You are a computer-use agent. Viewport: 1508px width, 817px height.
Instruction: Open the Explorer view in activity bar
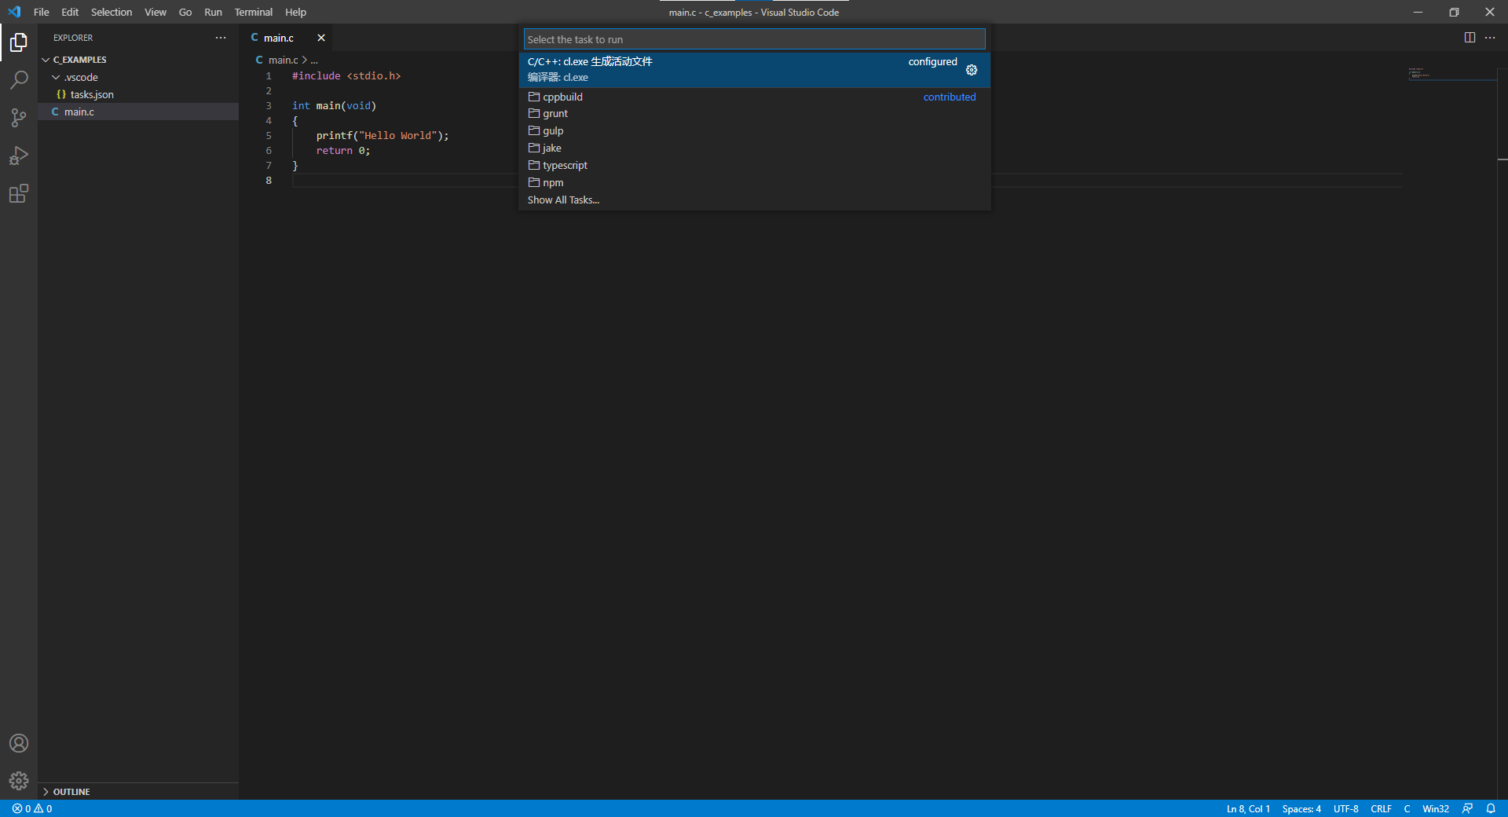(19, 42)
